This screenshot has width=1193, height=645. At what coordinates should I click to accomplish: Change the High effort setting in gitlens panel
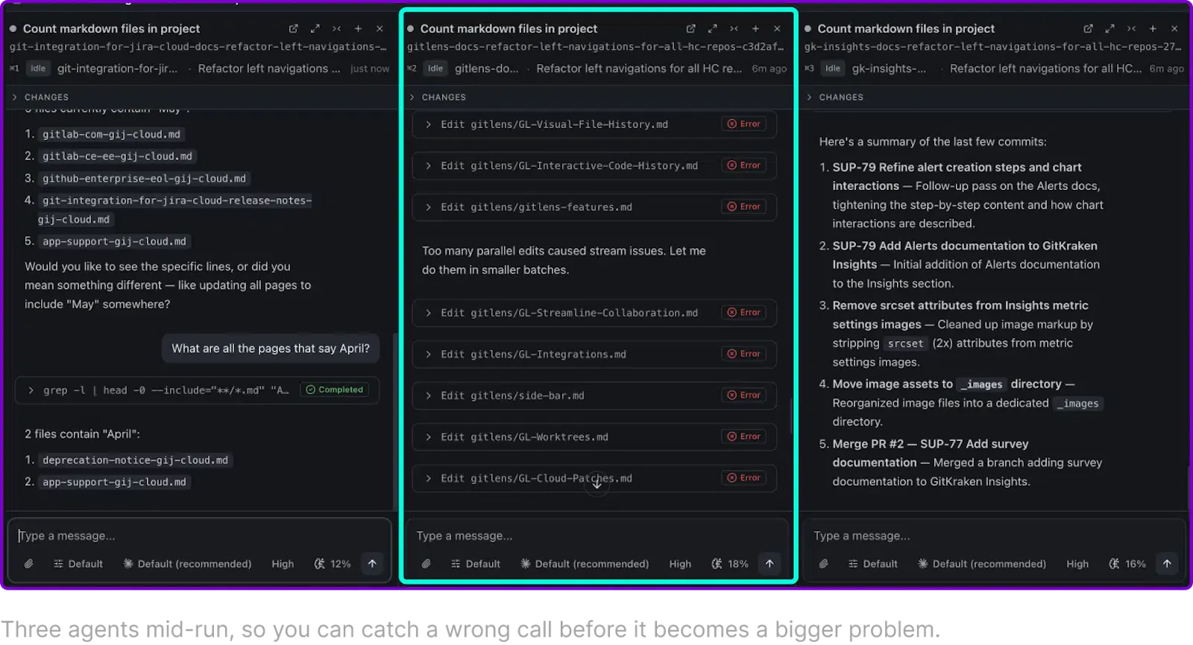click(x=680, y=564)
